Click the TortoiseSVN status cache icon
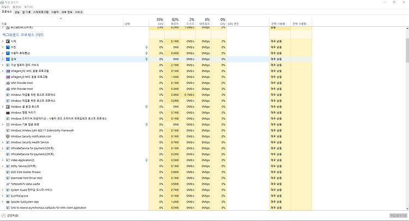 pyautogui.click(x=8, y=184)
